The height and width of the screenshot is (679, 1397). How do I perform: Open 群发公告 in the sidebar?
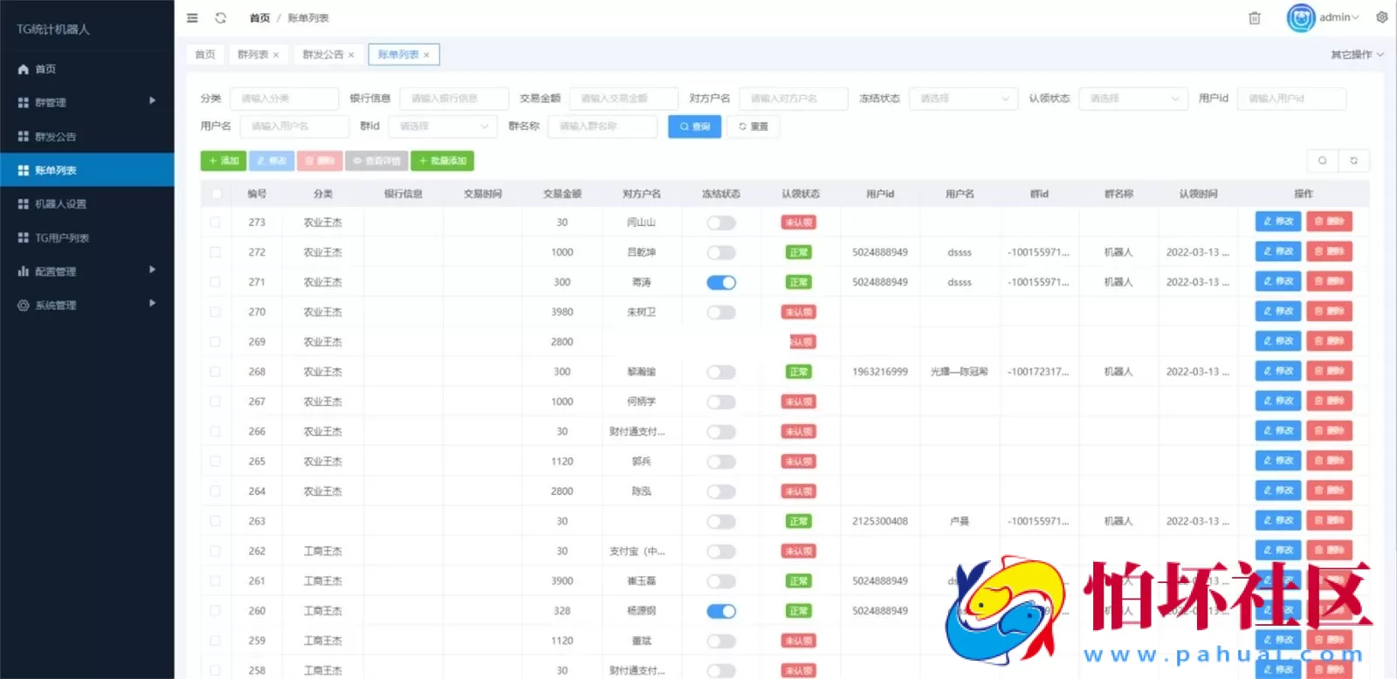(x=87, y=136)
